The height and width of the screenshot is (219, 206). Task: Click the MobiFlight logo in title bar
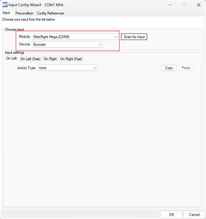coord(5,5)
